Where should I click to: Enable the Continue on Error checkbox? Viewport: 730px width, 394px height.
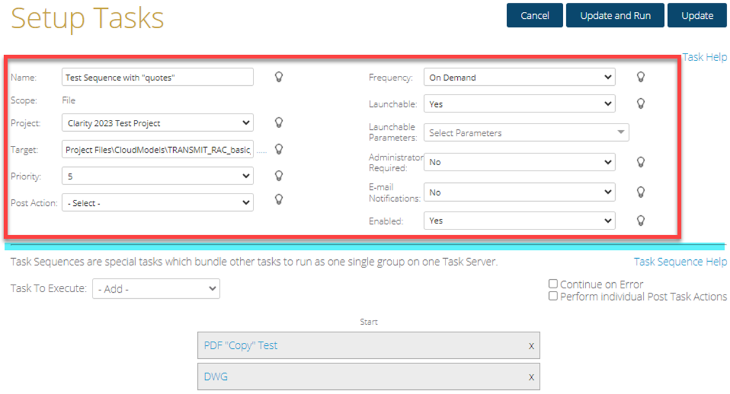tap(553, 284)
